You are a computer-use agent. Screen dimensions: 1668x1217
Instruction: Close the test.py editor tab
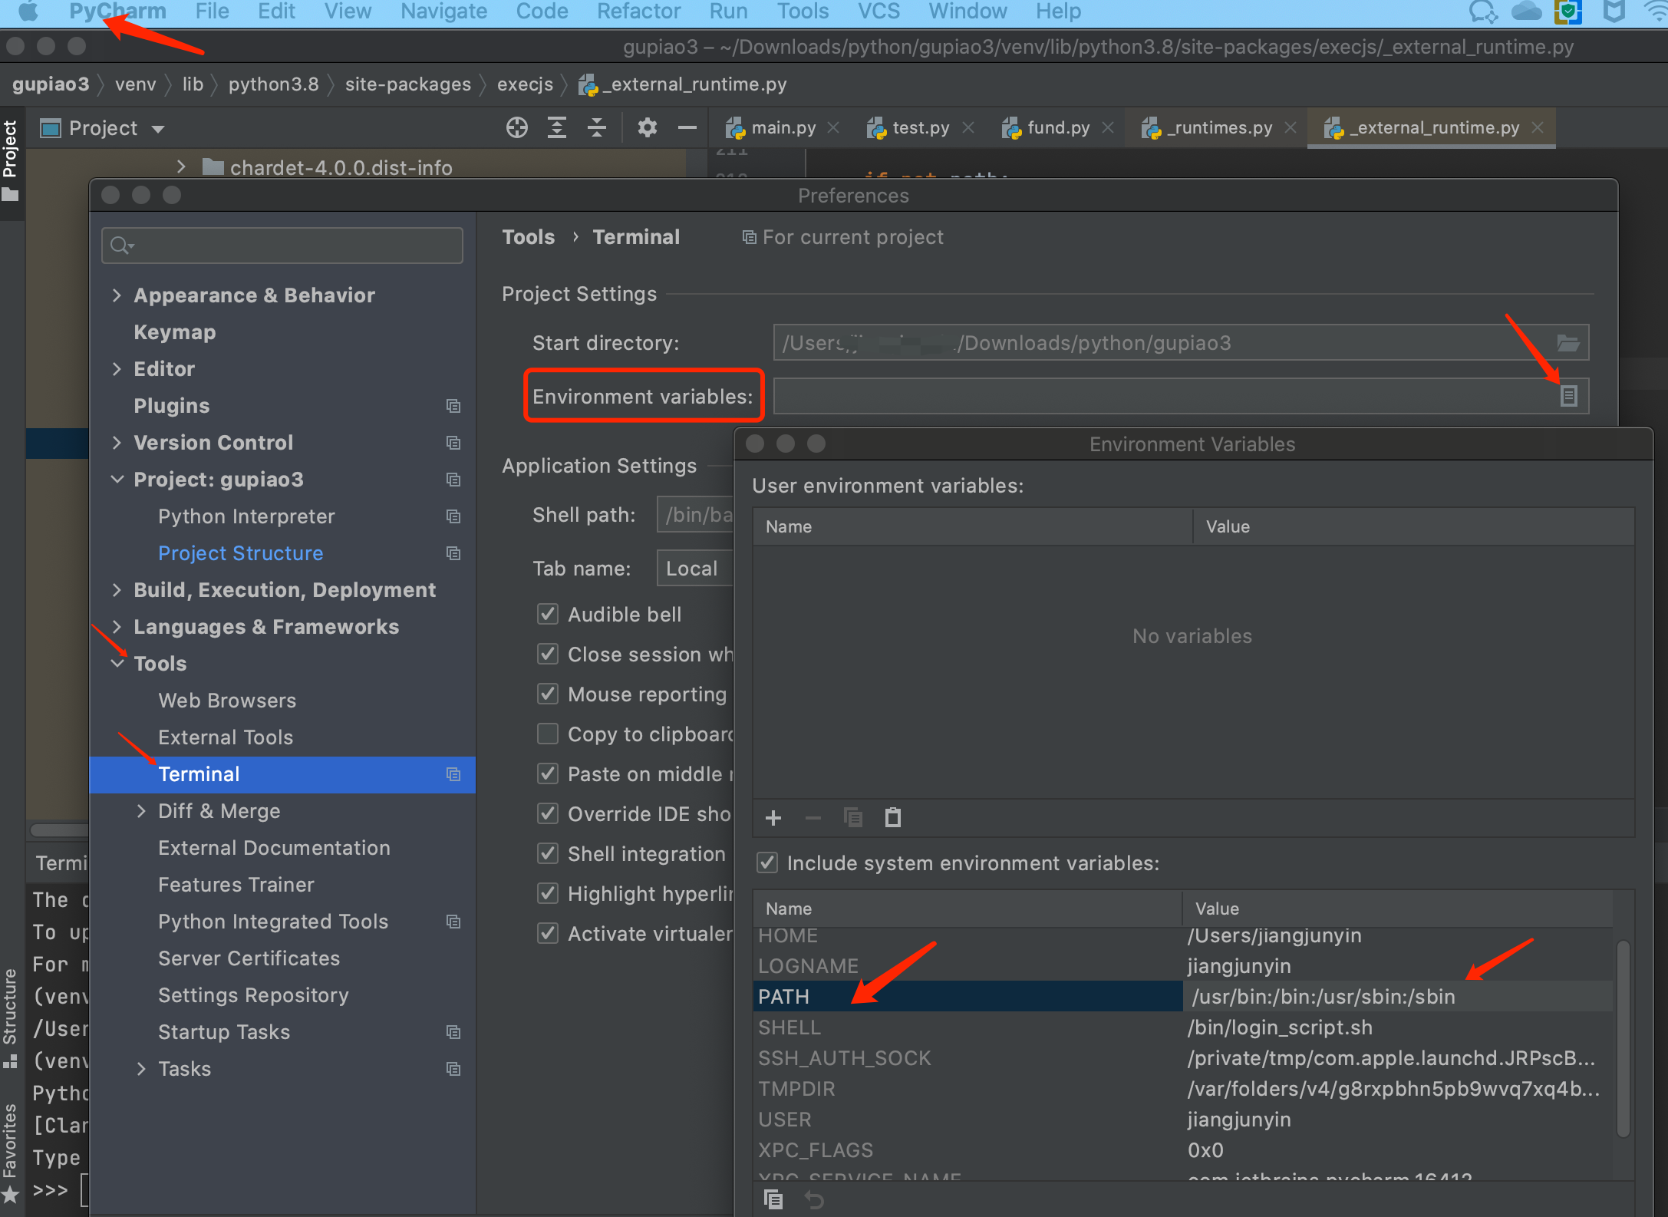(x=968, y=128)
